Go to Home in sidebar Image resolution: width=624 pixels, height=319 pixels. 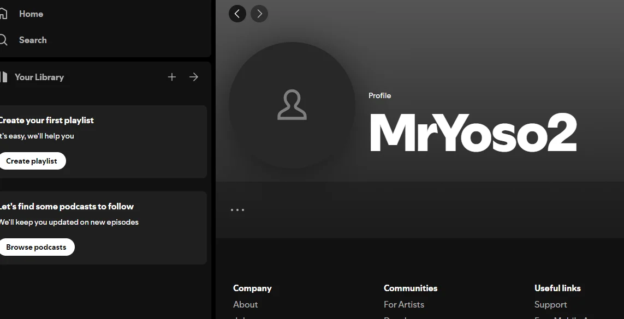click(31, 14)
